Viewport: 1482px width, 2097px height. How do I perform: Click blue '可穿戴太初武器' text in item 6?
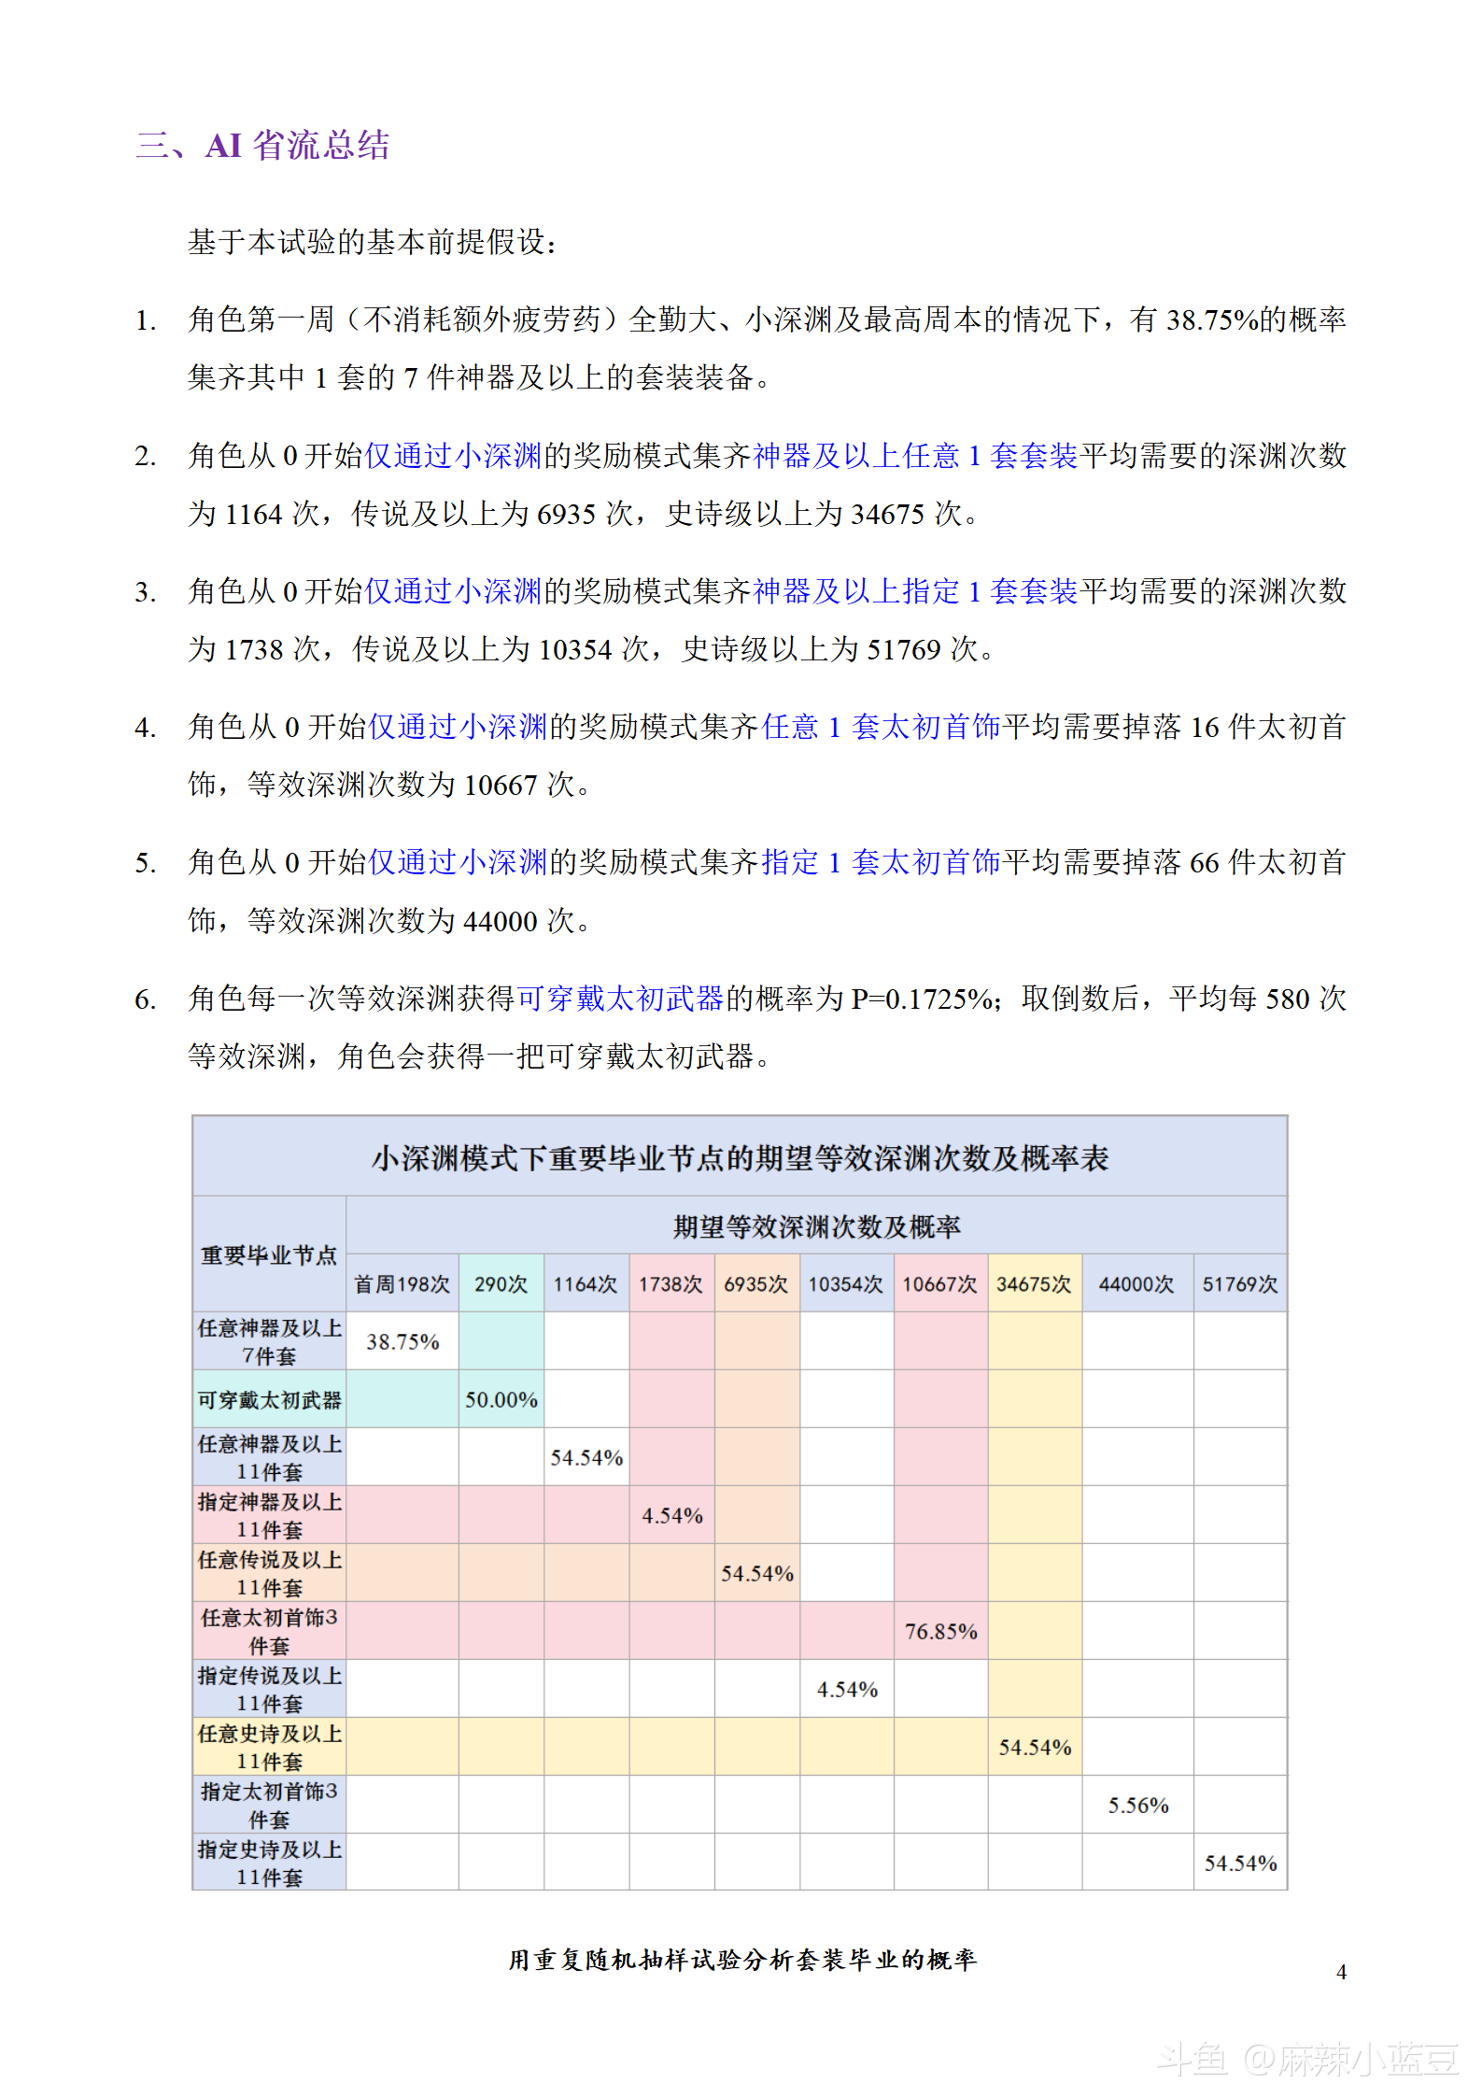click(x=620, y=999)
